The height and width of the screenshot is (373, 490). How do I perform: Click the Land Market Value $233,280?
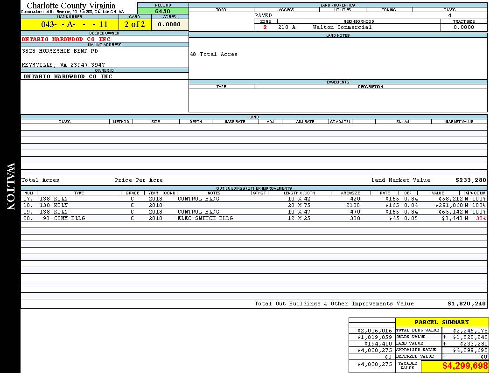pyautogui.click(x=470, y=180)
